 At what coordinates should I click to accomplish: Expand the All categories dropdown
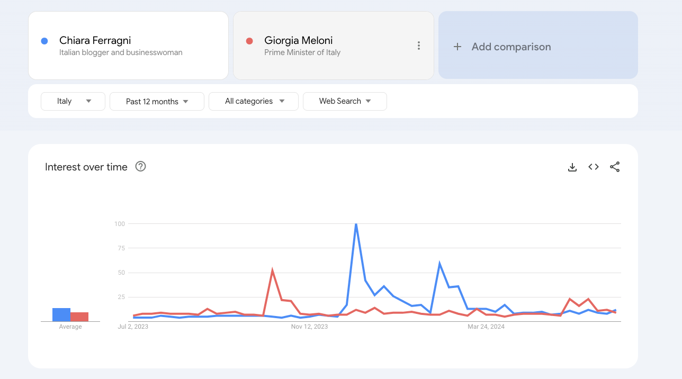[x=254, y=101]
